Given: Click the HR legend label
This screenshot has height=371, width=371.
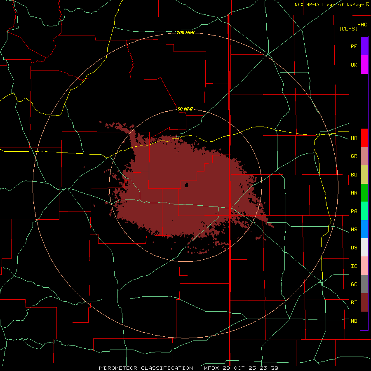Looking at the screenshot, I should point(354,193).
